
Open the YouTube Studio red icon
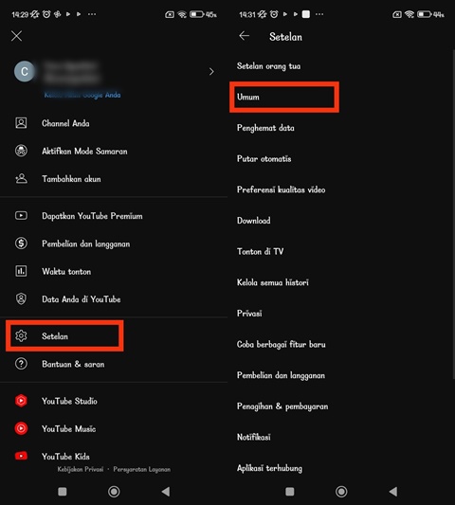coord(21,401)
